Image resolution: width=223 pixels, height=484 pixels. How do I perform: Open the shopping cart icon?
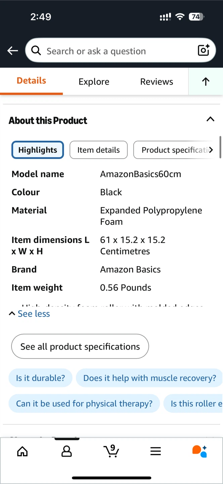point(111,451)
